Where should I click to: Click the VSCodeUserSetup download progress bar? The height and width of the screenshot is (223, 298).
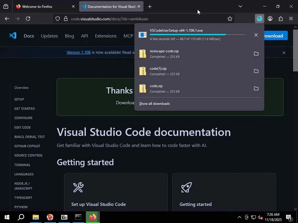coord(197,35)
